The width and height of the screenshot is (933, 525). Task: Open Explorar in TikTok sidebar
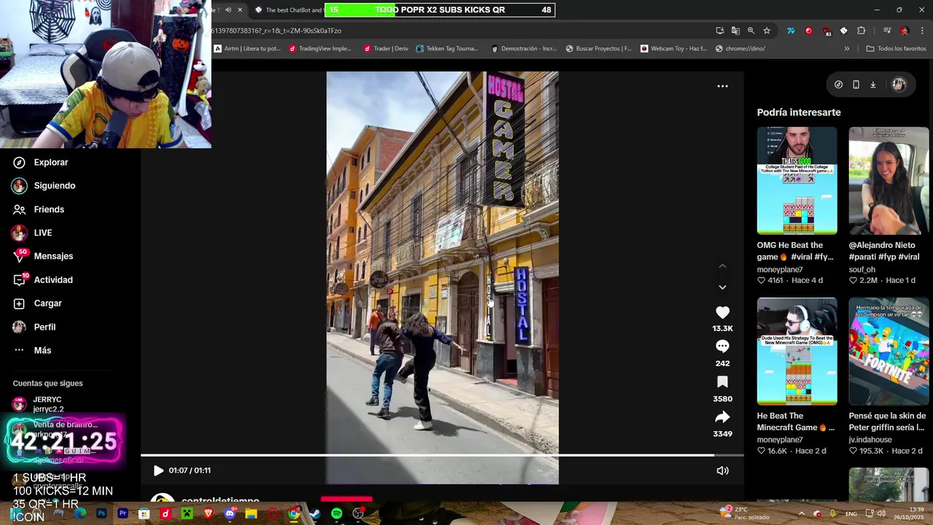pos(40,163)
